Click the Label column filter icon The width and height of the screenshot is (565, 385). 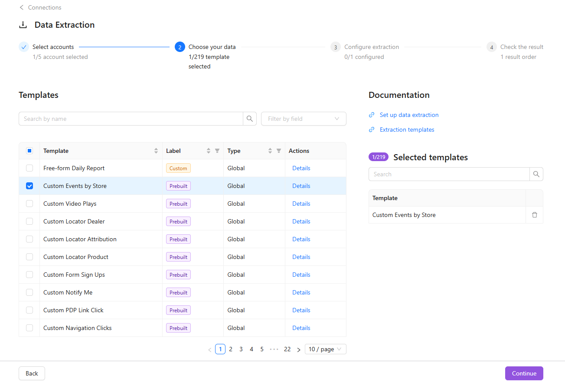point(217,151)
